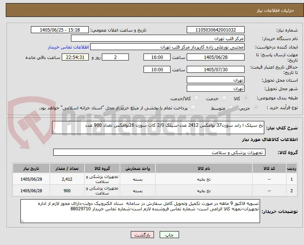Click بسته unit cell in row 1
This screenshot has height=245, width=304.
pyautogui.click(x=138, y=179)
